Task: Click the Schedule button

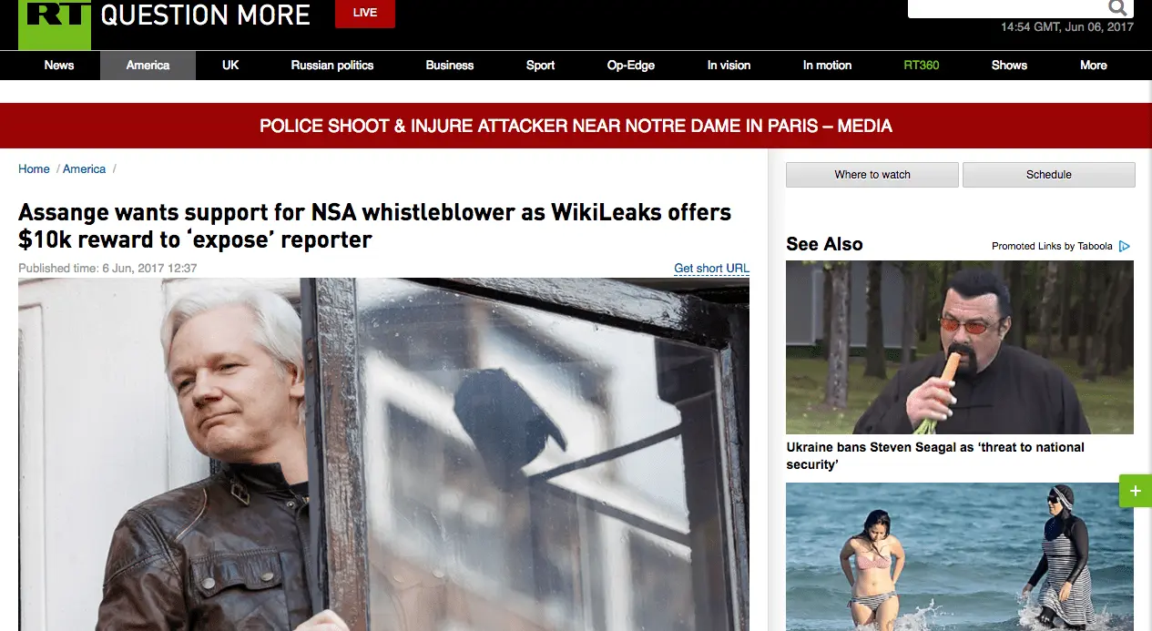Action: (x=1049, y=175)
